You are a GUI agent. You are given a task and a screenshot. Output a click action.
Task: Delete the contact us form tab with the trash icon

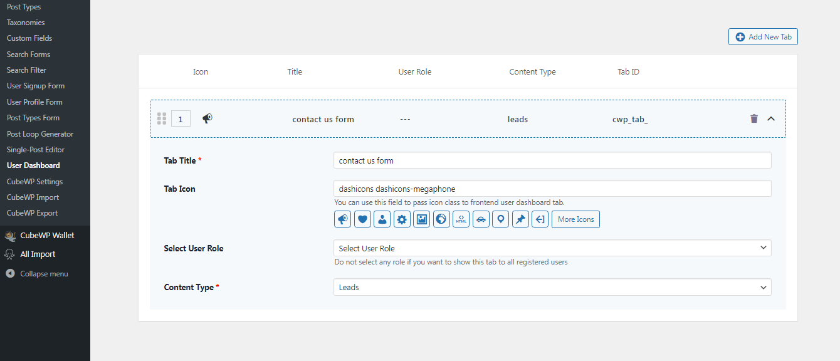(754, 118)
